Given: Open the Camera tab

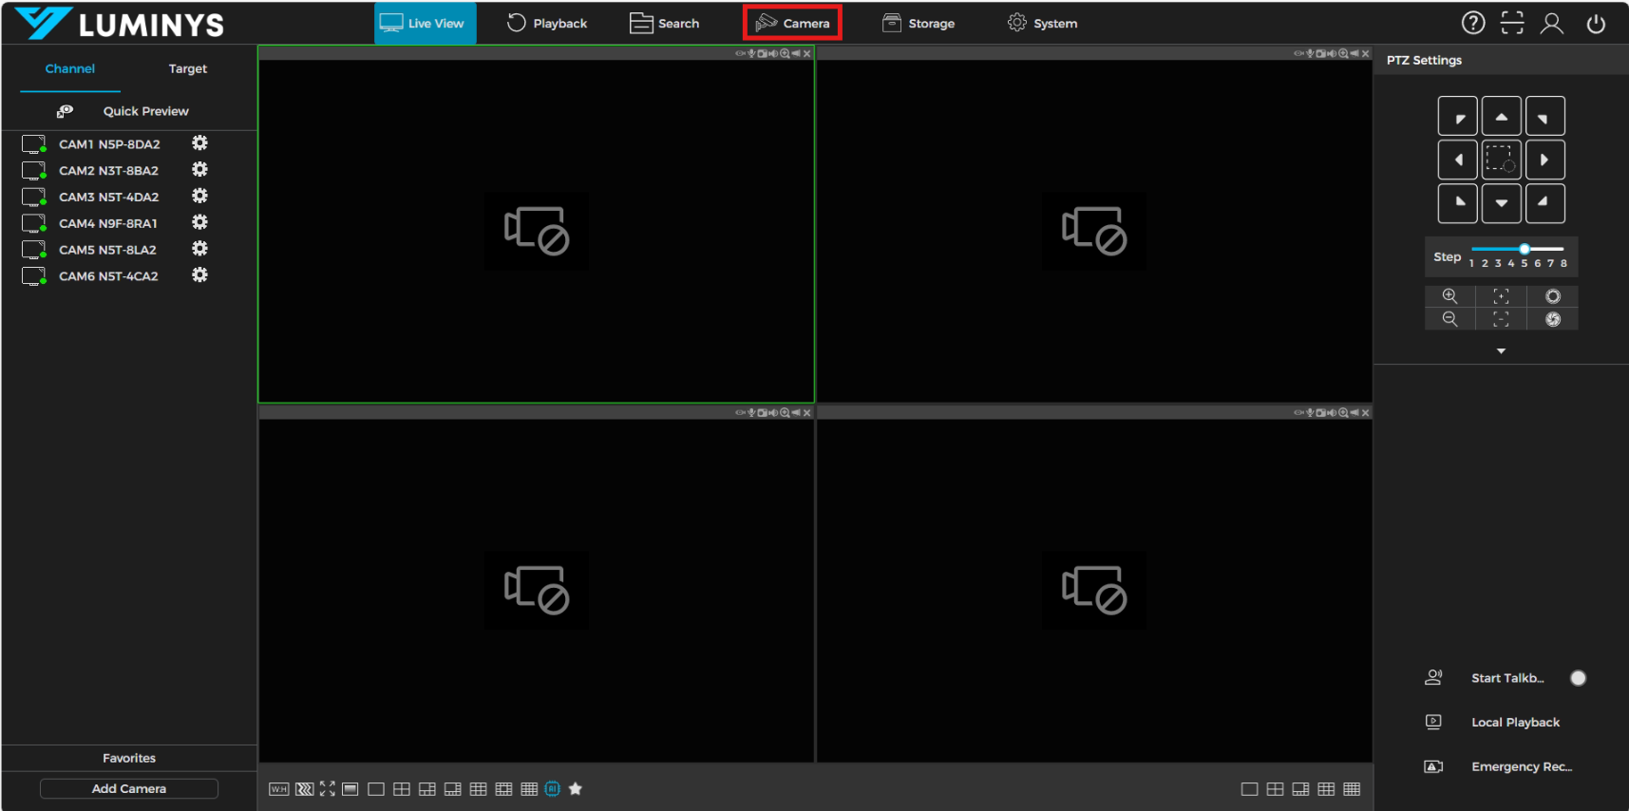Looking at the screenshot, I should click(x=792, y=23).
